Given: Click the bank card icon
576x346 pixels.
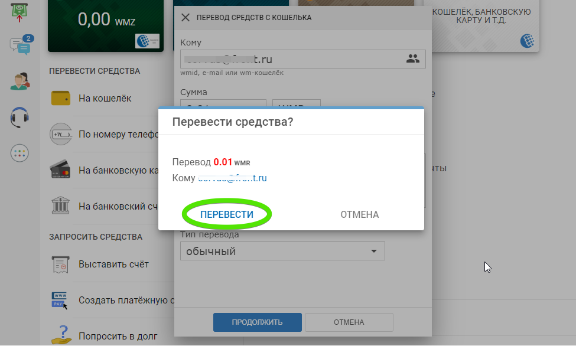Looking at the screenshot, I should click(60, 169).
